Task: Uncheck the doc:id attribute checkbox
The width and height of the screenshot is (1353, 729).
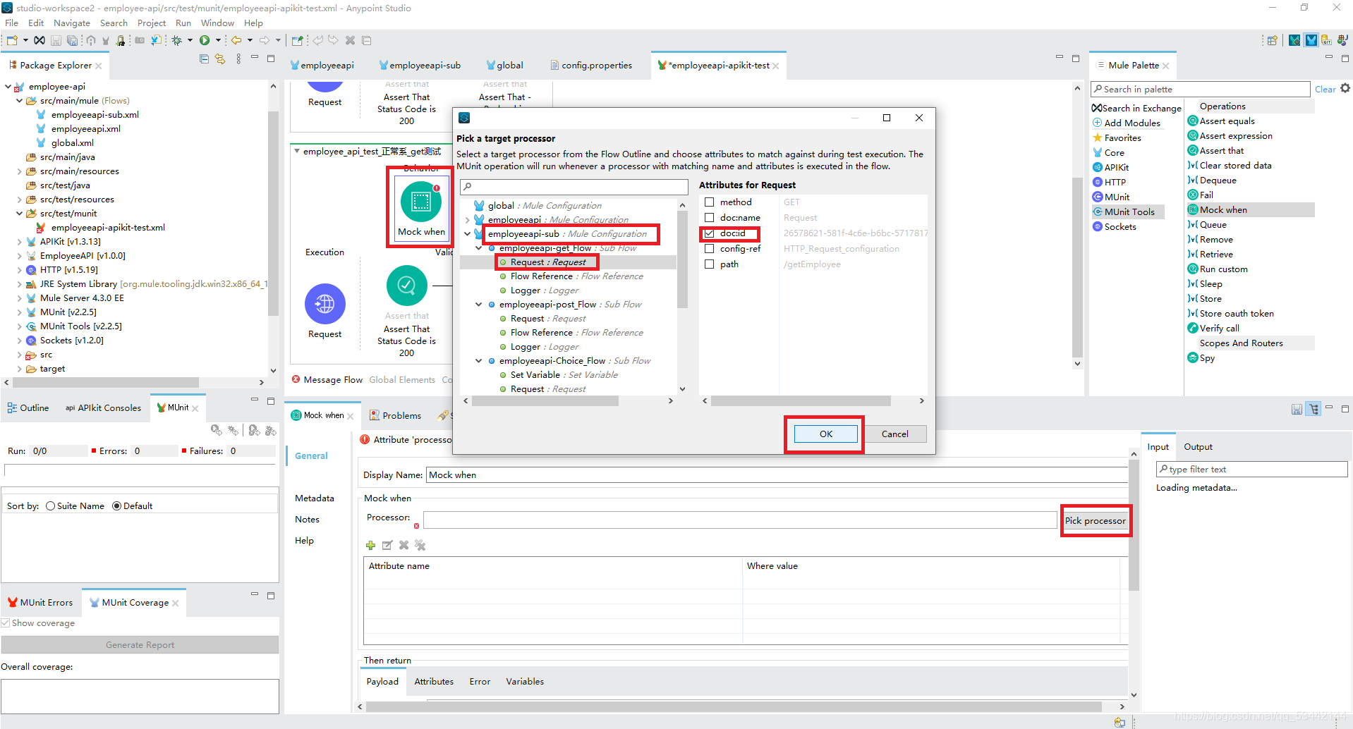Action: click(710, 233)
